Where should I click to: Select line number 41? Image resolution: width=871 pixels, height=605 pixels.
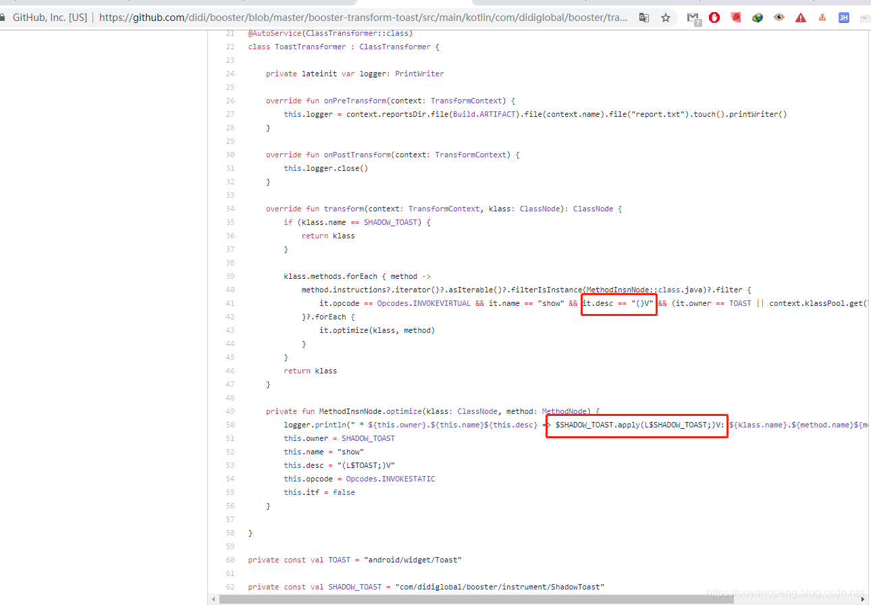point(230,303)
